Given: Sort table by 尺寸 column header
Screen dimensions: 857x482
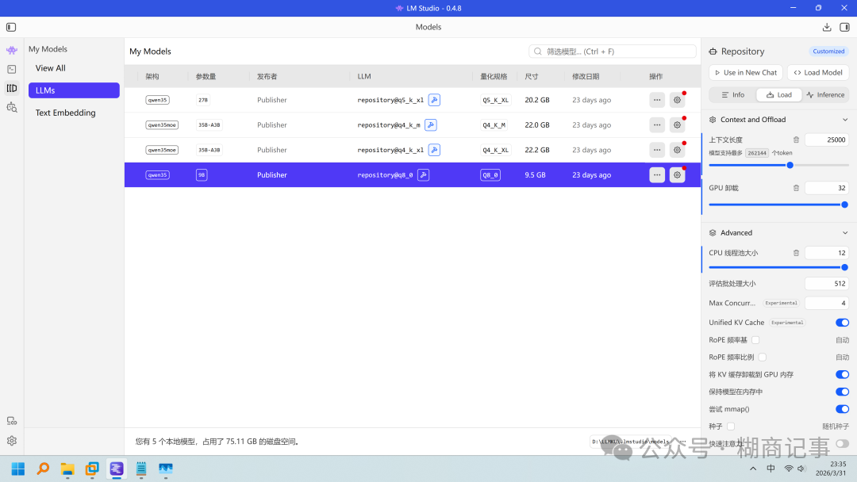Looking at the screenshot, I should coord(531,76).
